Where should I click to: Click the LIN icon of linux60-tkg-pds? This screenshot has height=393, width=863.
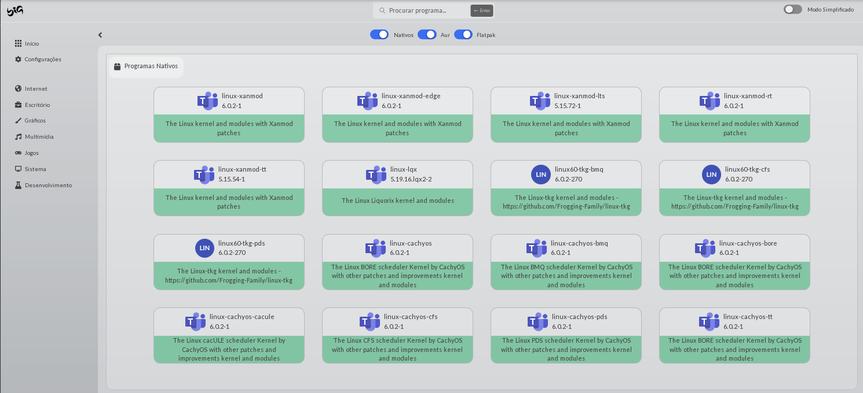point(204,248)
